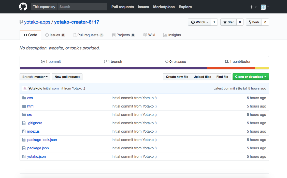Fork this repository
Viewport: 287px width, 178px height.
(x=254, y=22)
